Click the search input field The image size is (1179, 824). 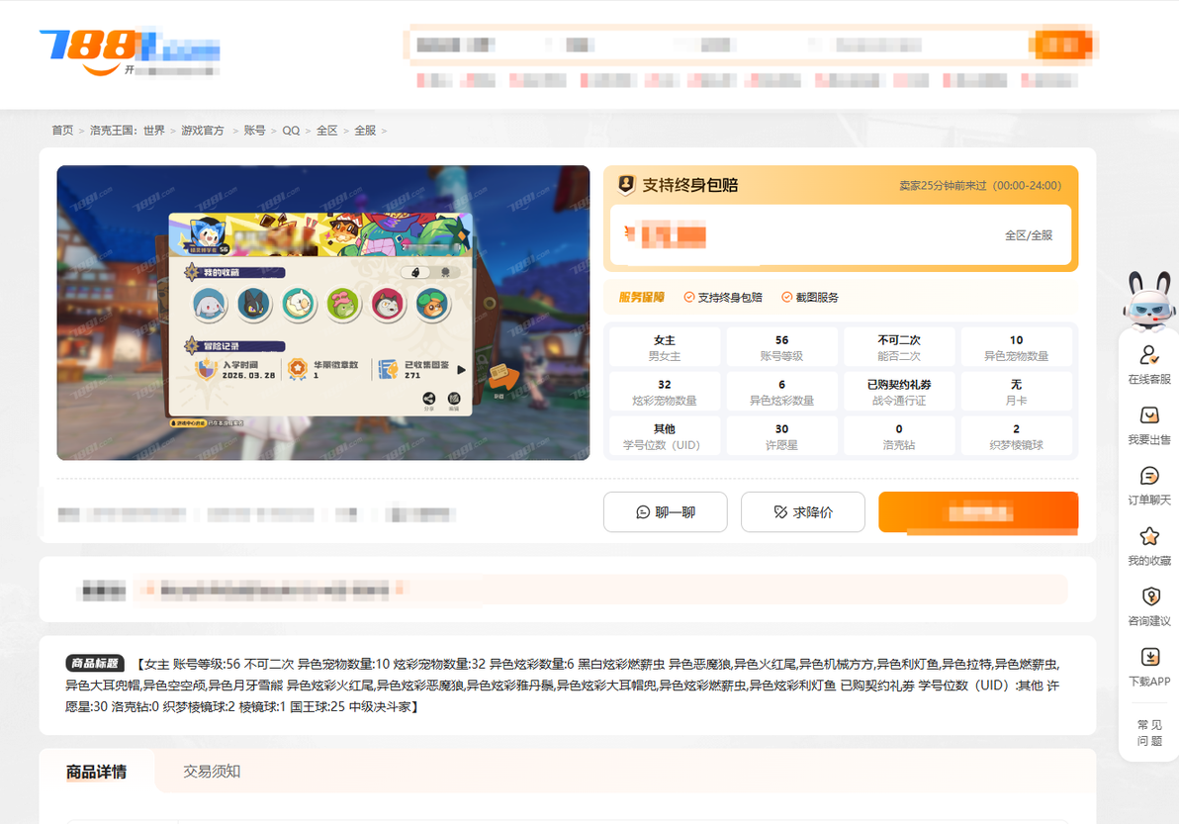720,46
